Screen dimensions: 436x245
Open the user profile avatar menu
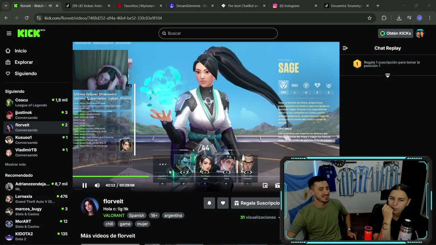pyautogui.click(x=420, y=33)
